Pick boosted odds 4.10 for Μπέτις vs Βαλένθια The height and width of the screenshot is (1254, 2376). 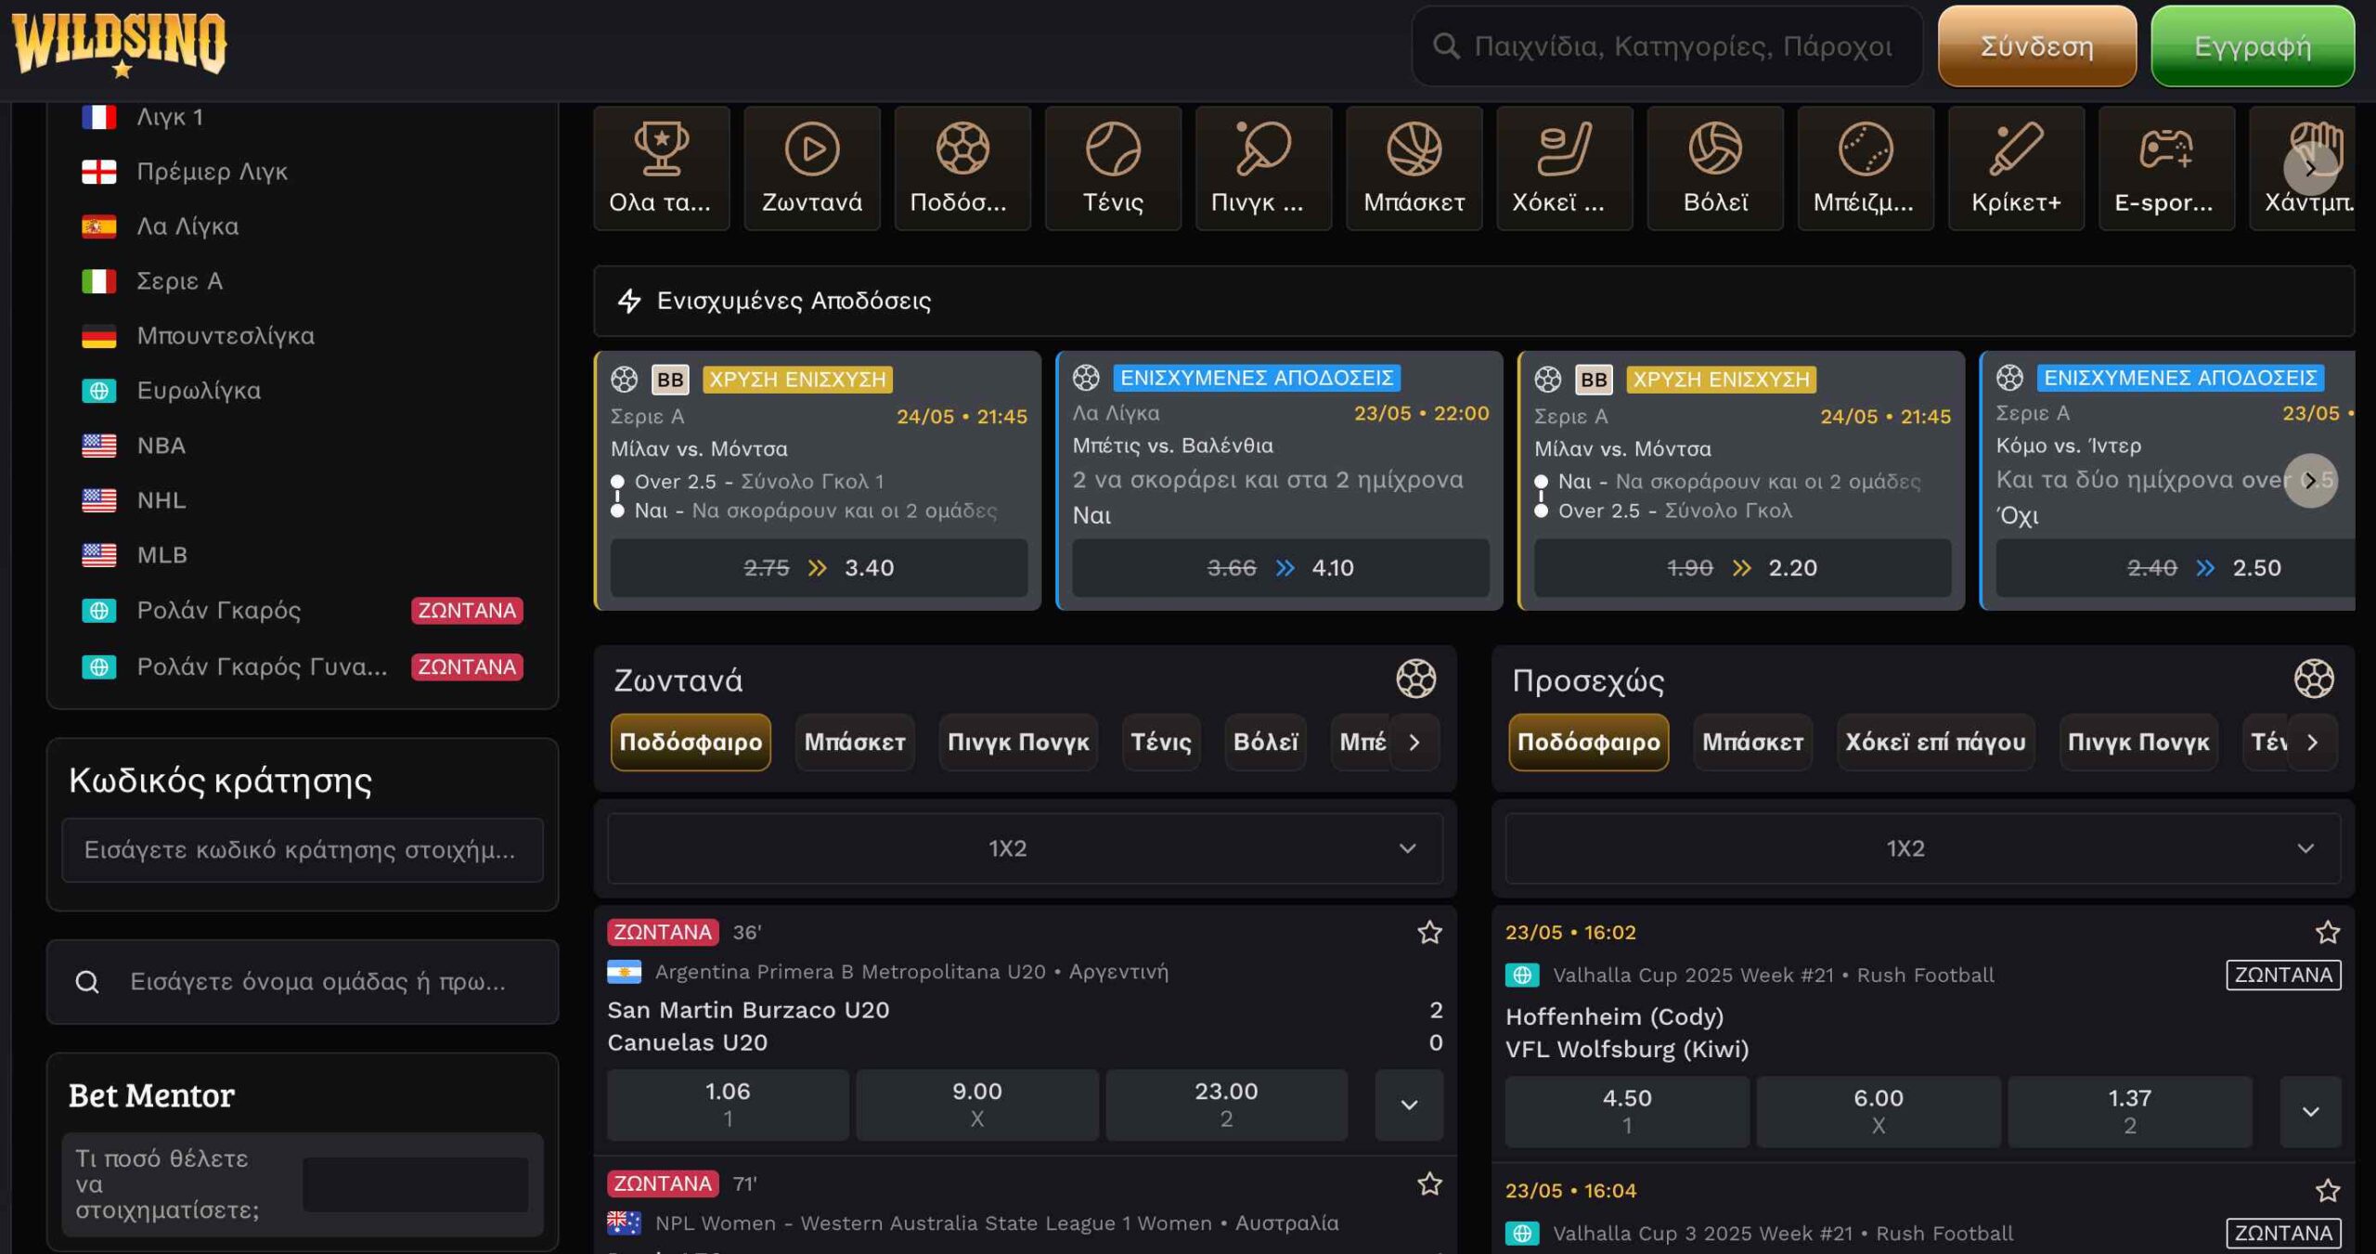pos(1281,568)
